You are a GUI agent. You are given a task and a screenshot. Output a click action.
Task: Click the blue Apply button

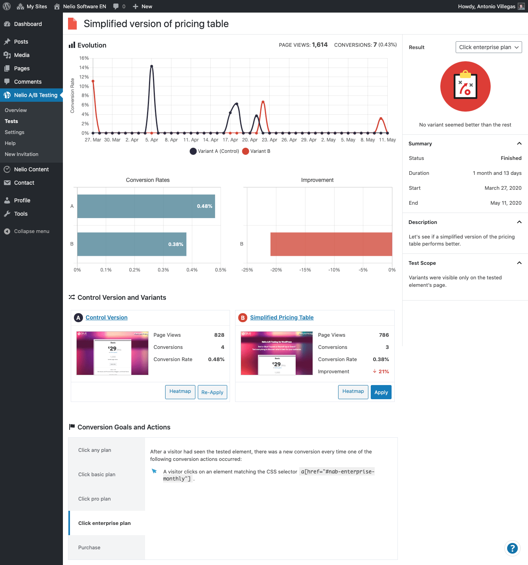point(381,392)
